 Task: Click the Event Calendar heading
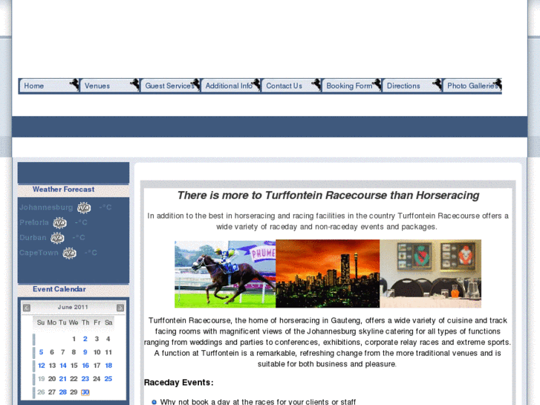[59, 289]
